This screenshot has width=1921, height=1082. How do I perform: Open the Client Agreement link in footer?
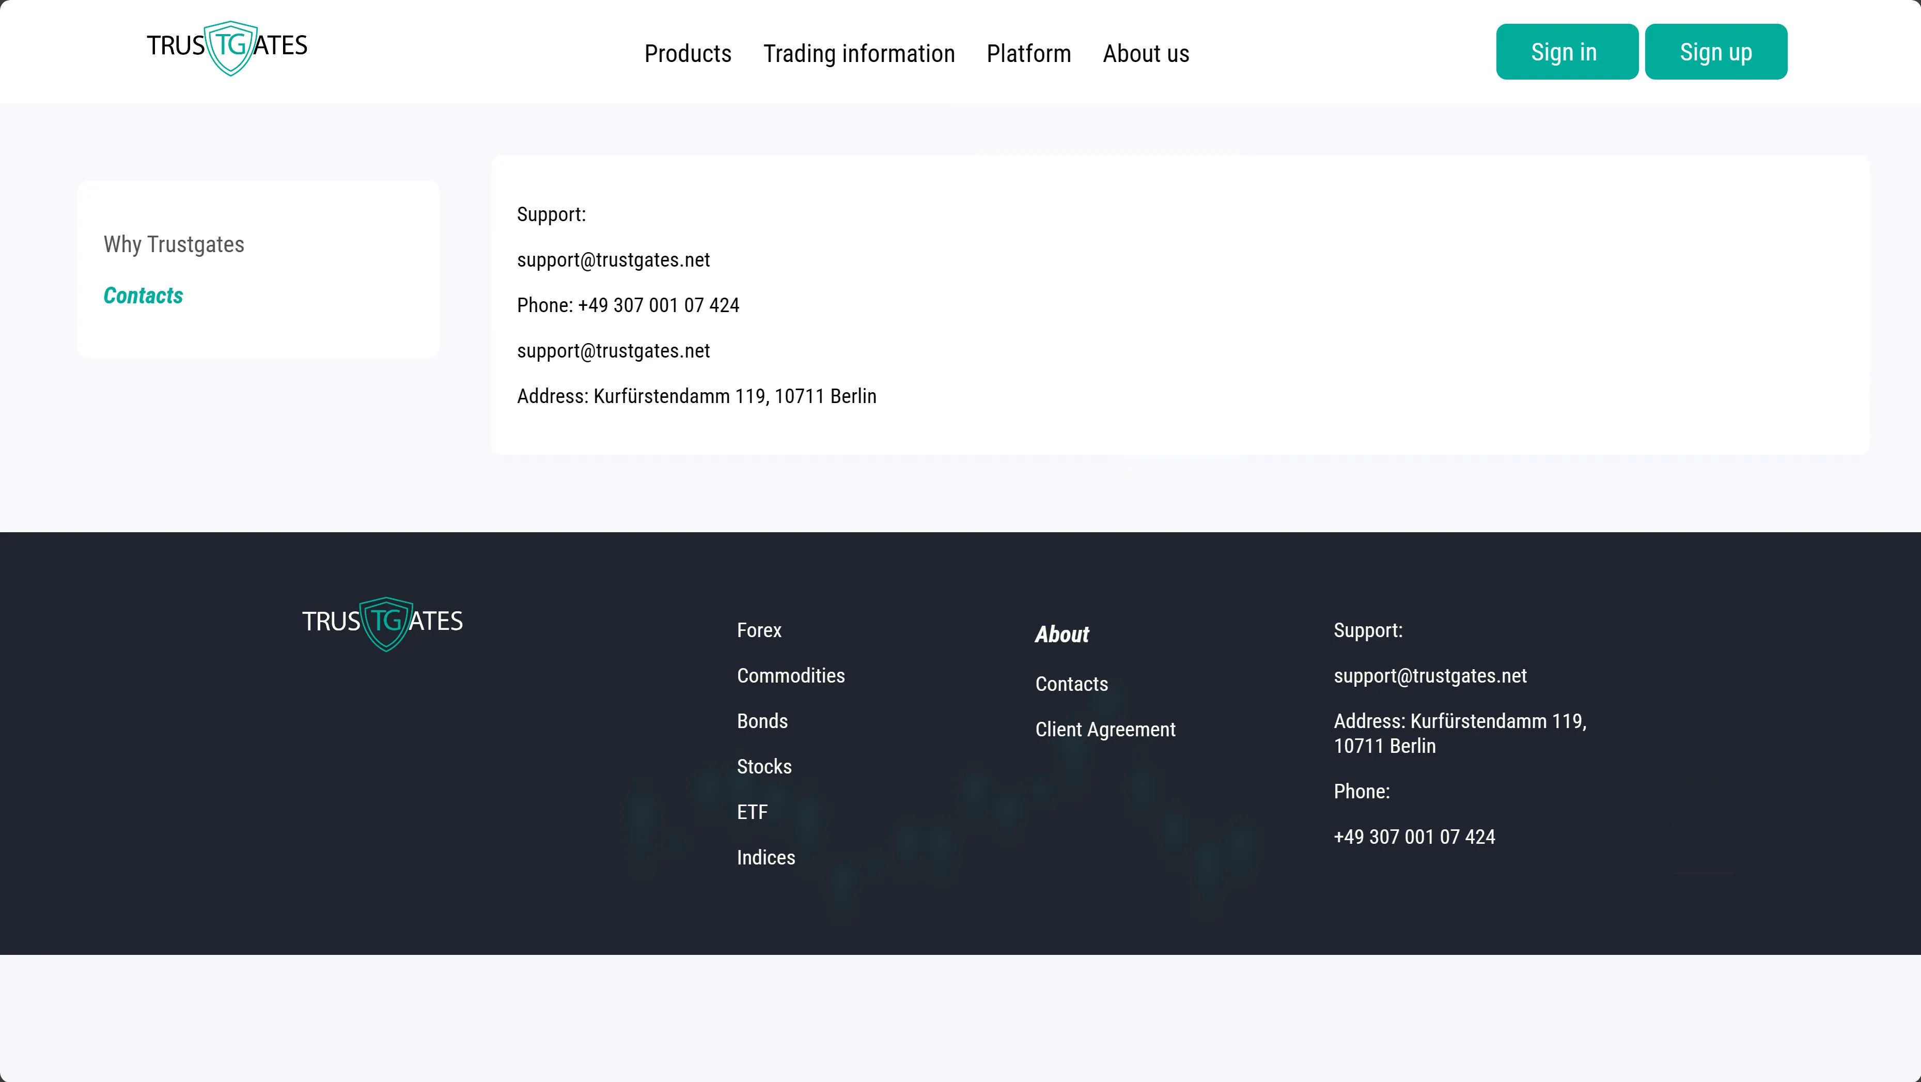pos(1105,730)
